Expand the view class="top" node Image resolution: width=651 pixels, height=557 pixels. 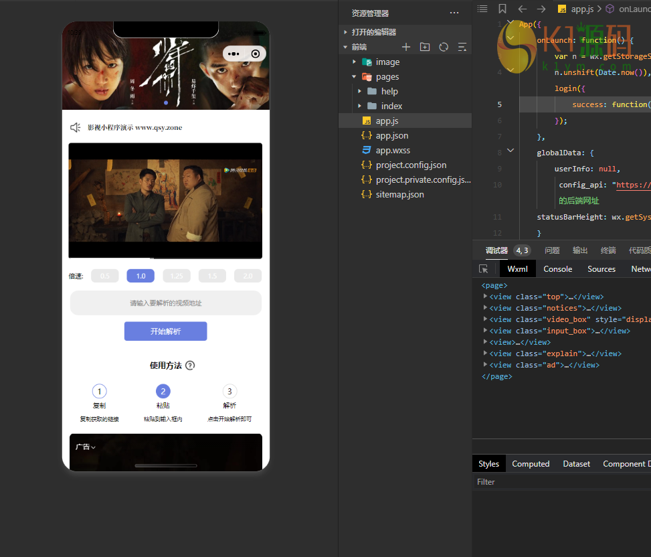[x=486, y=297]
